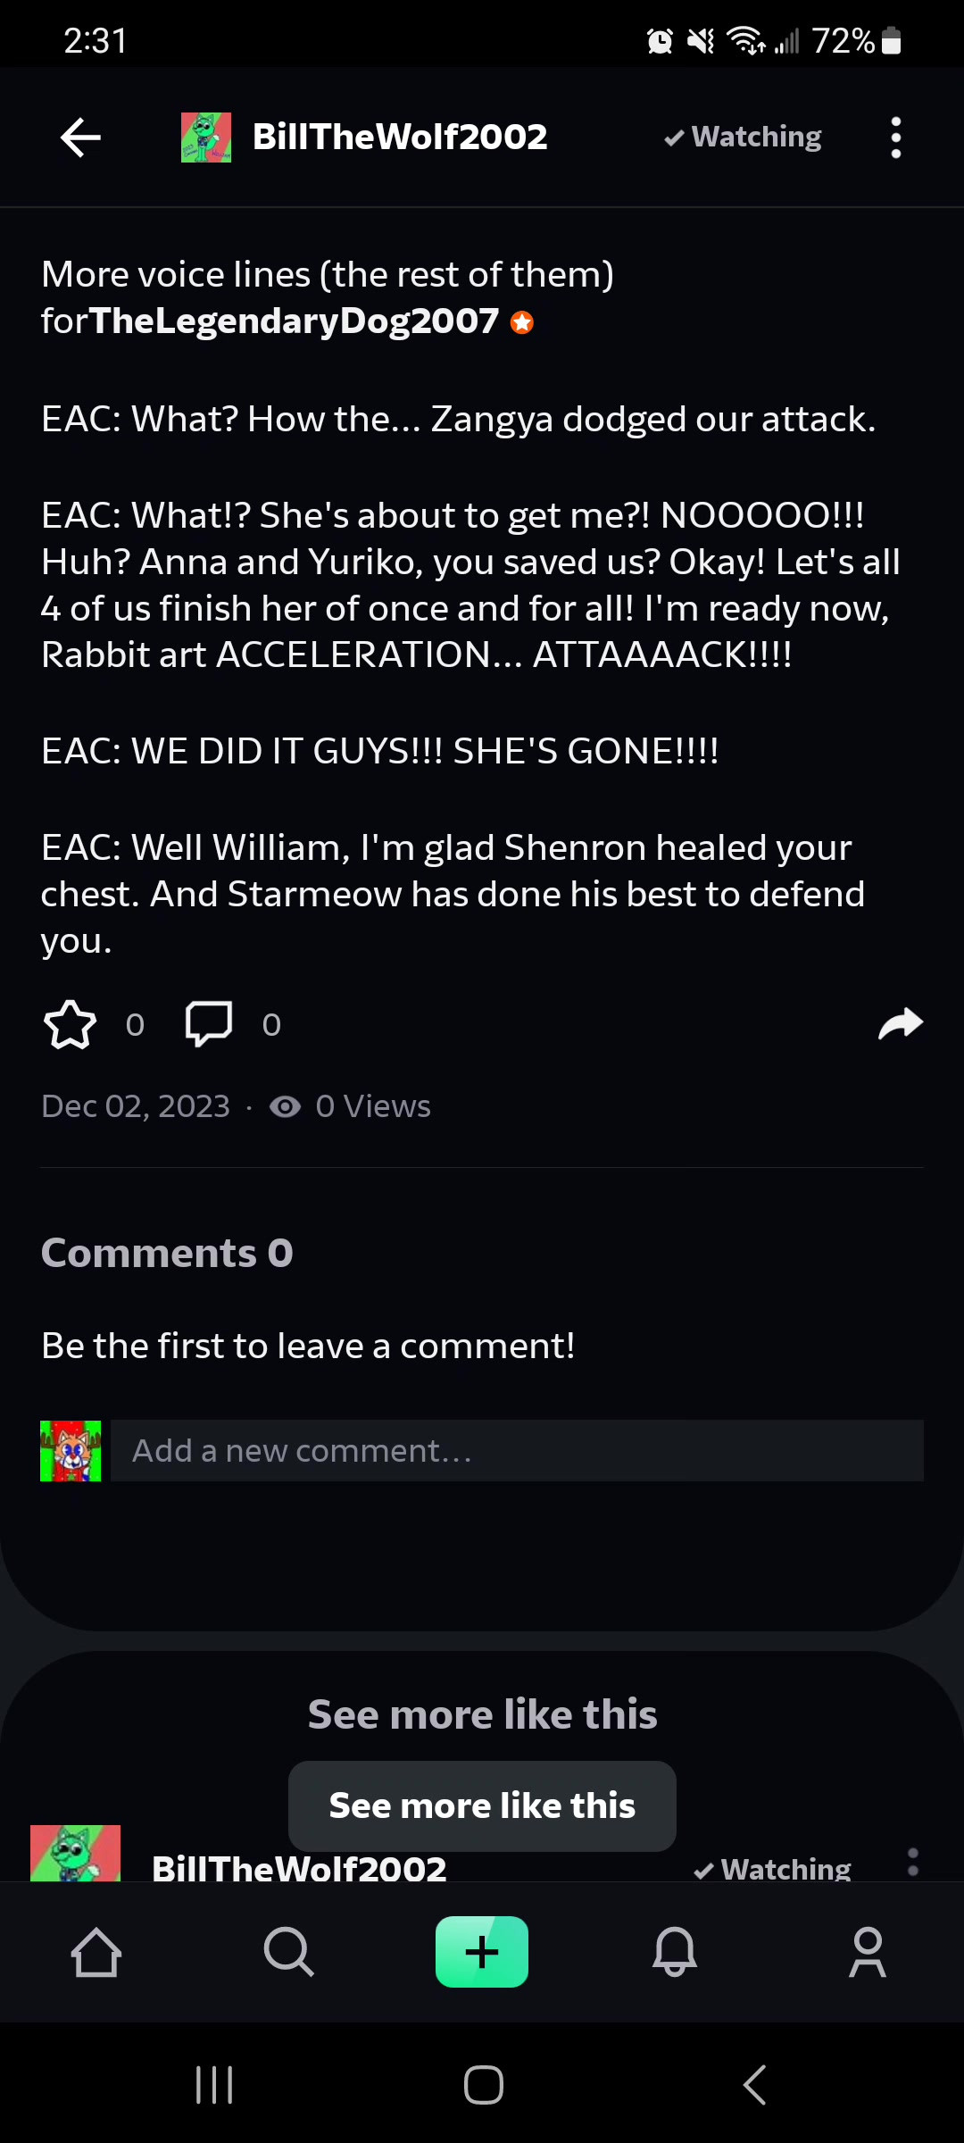The height and width of the screenshot is (2143, 964).
Task: Toggle the Watching status for BillTheWolf2002
Action: [x=743, y=137]
